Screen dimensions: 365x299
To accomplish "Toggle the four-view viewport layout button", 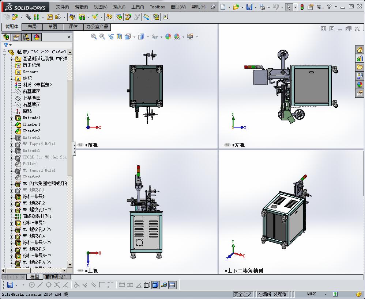I will pos(172,285).
